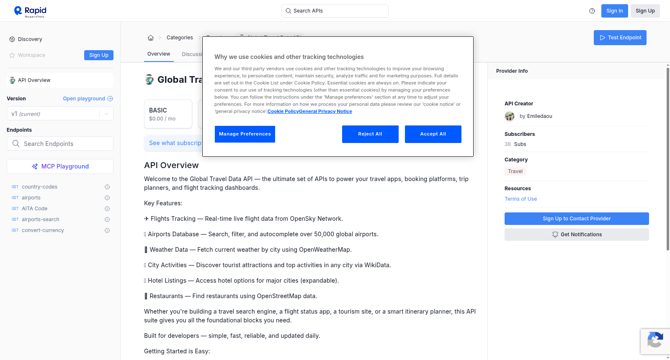Viewport: 670px width, 360px height.
Task: Open info icon for airports endpoint
Action: click(107, 198)
